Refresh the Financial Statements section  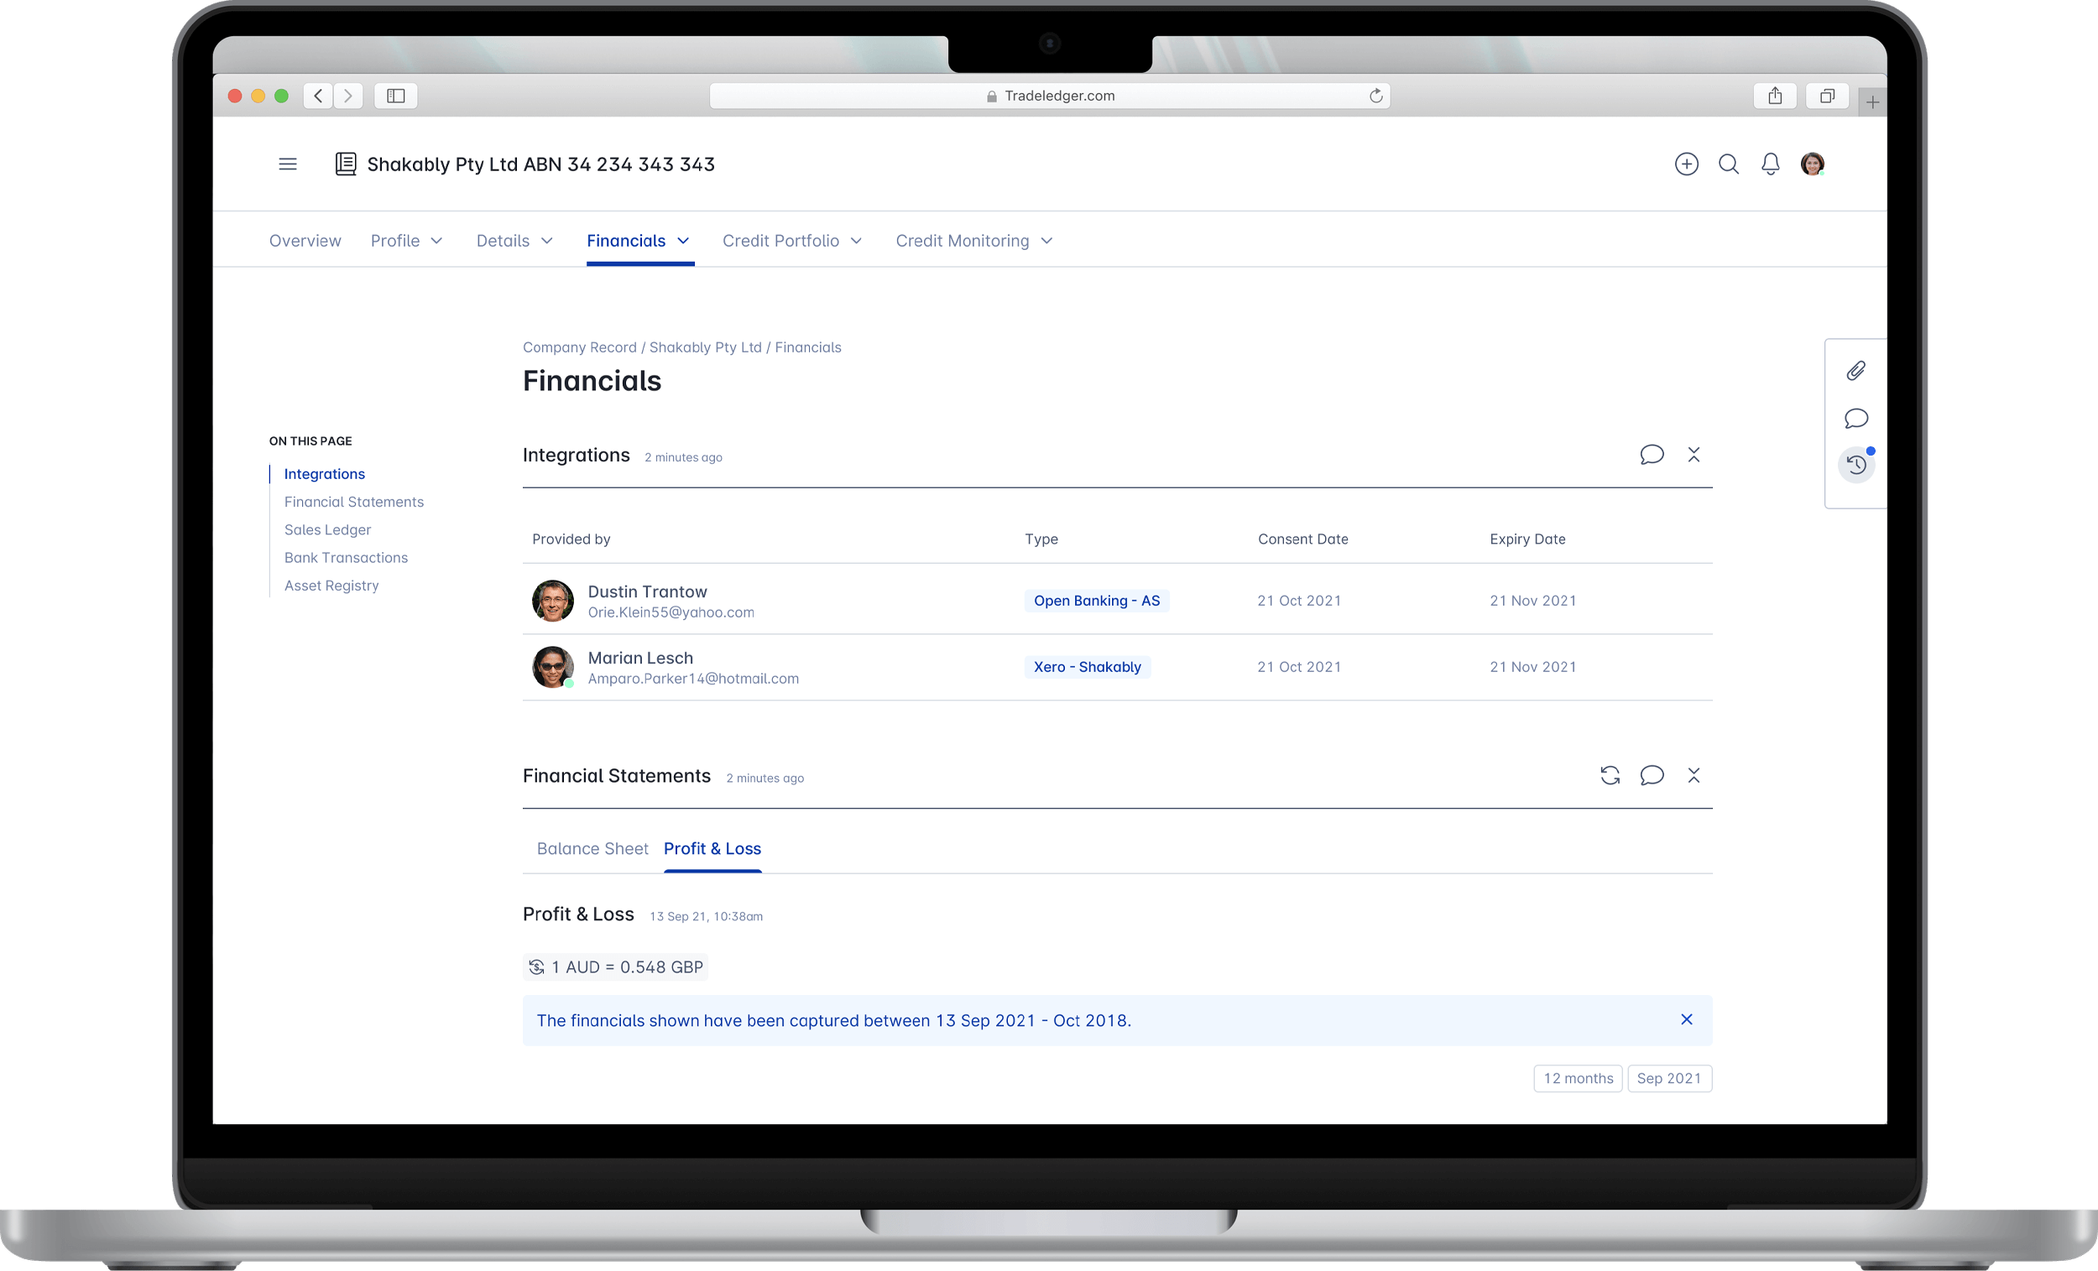point(1610,775)
